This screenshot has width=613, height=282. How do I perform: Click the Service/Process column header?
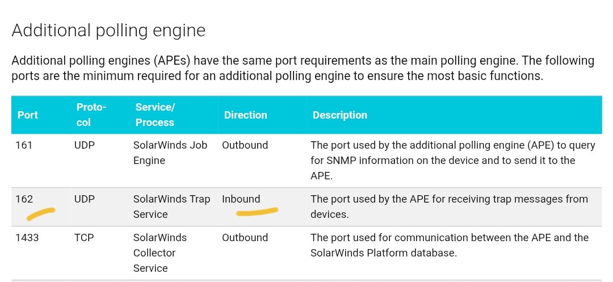click(x=154, y=115)
